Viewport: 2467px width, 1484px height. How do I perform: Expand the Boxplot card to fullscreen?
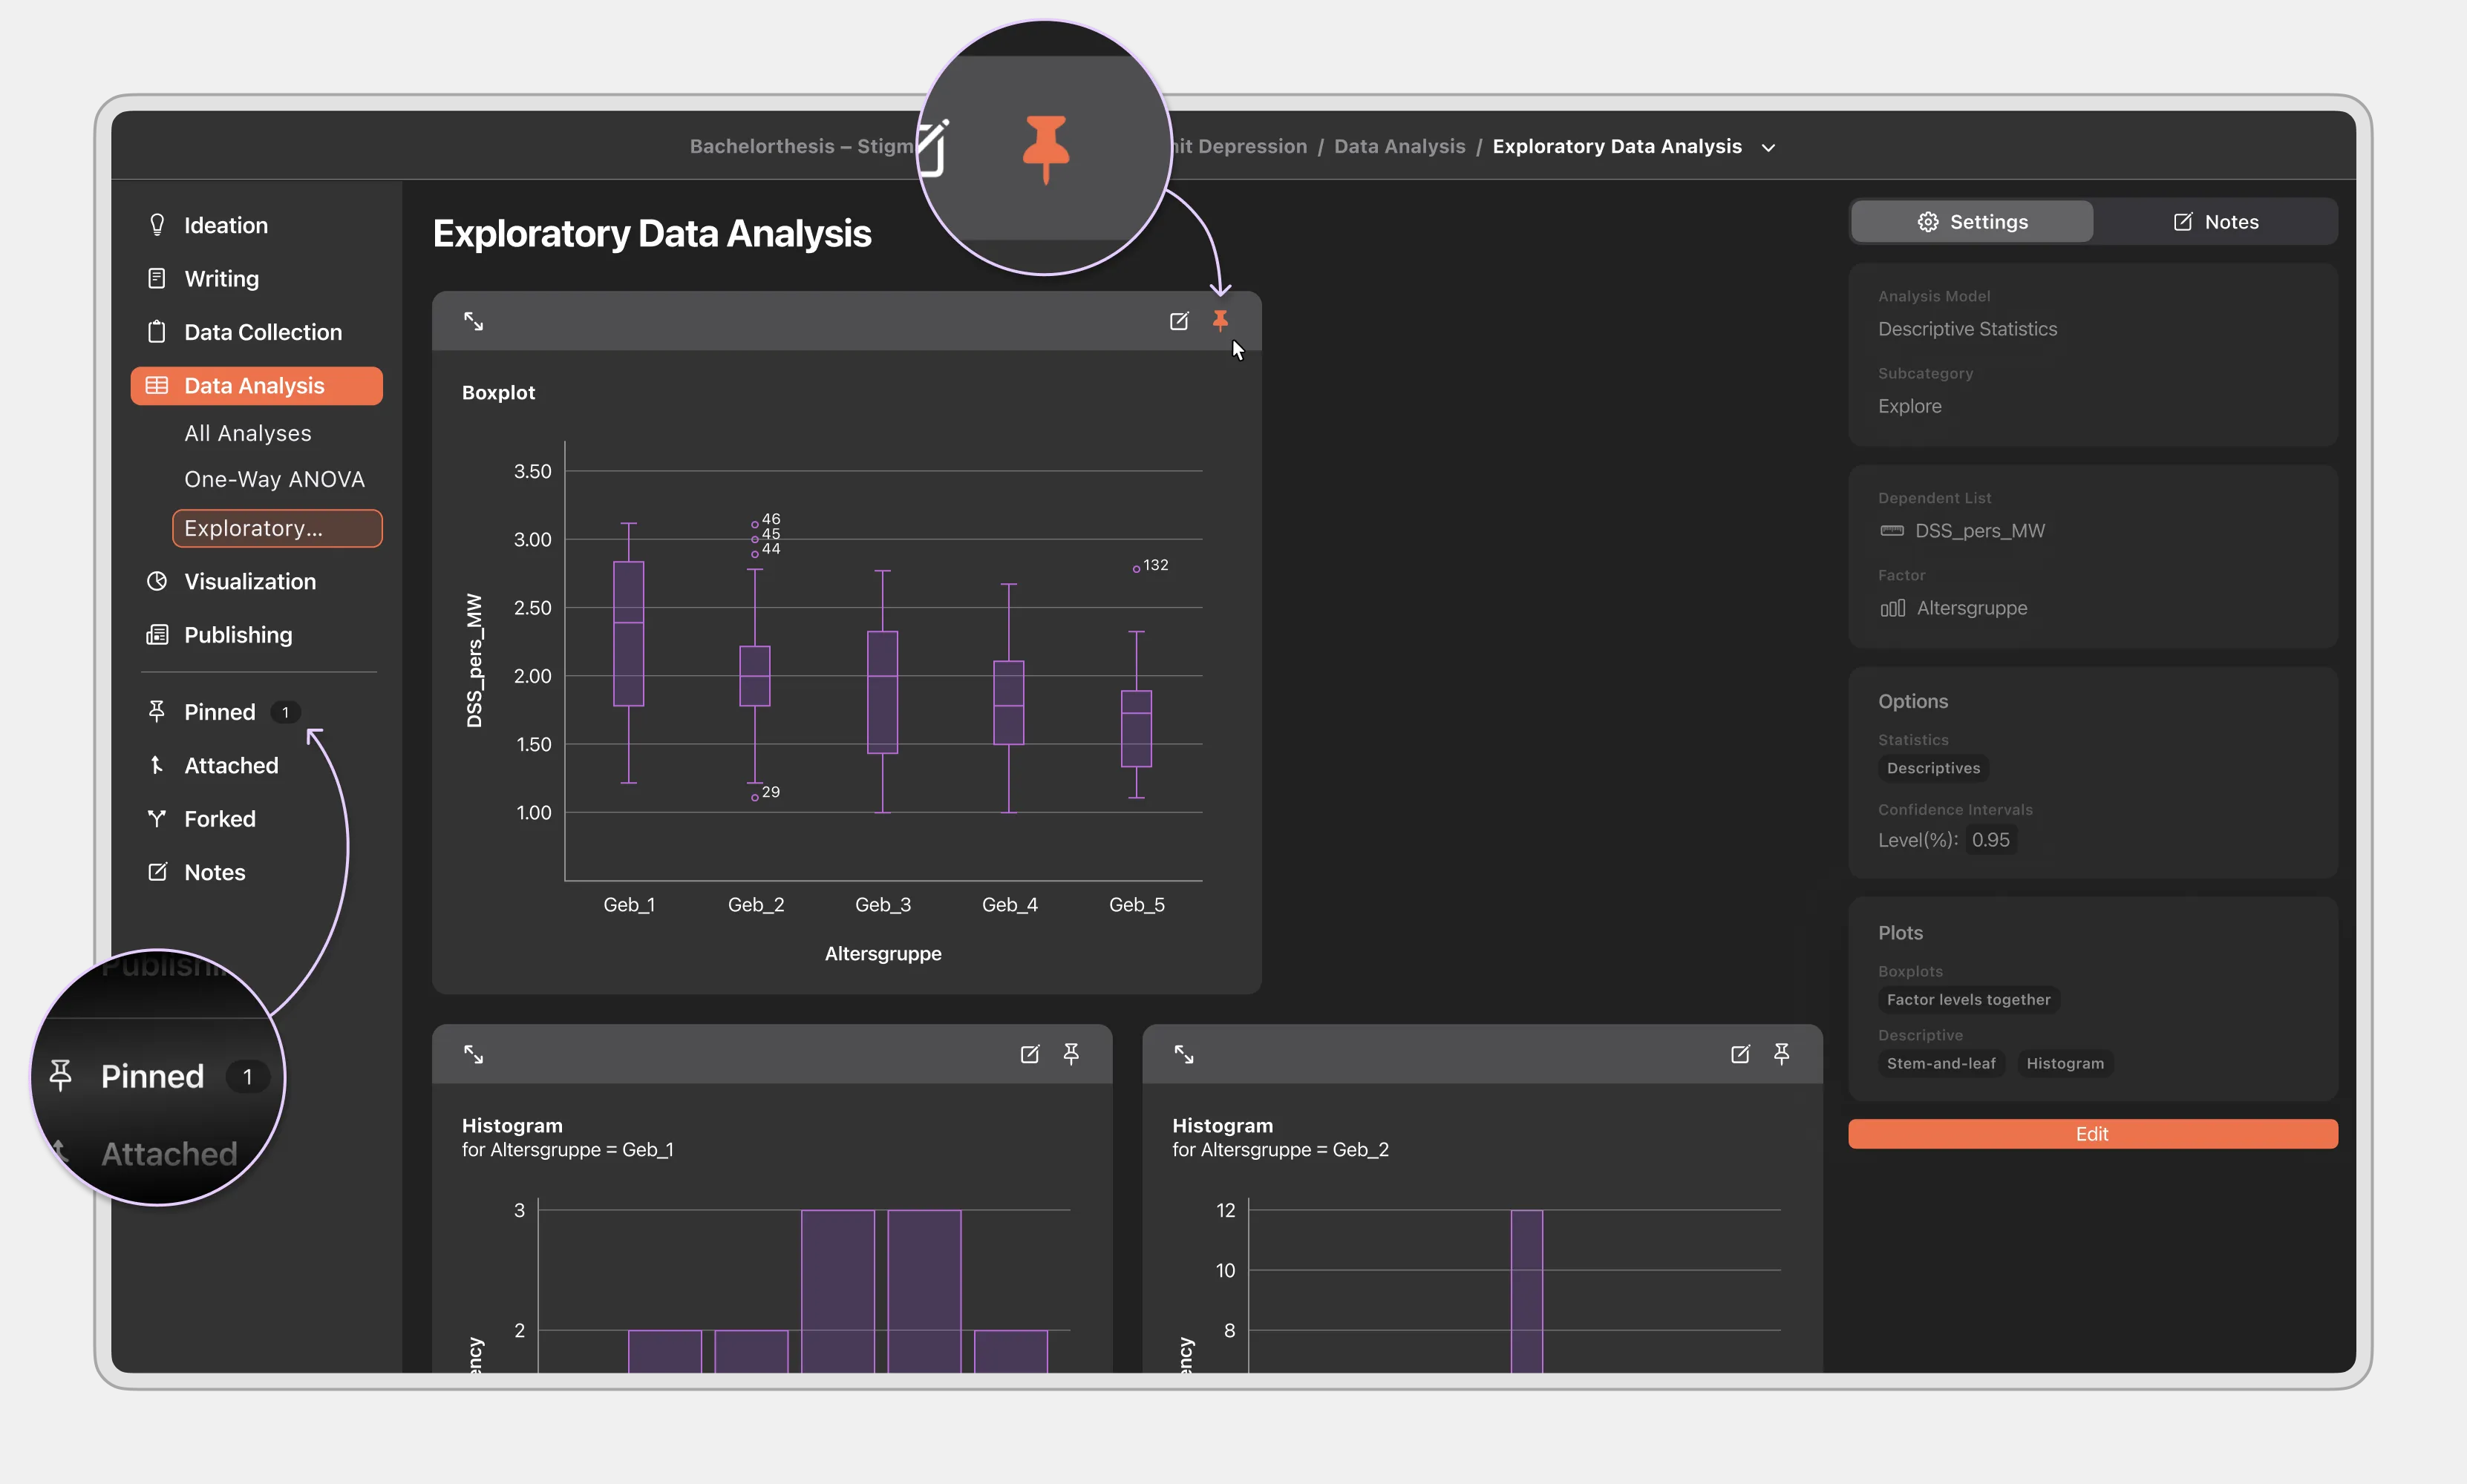473,321
